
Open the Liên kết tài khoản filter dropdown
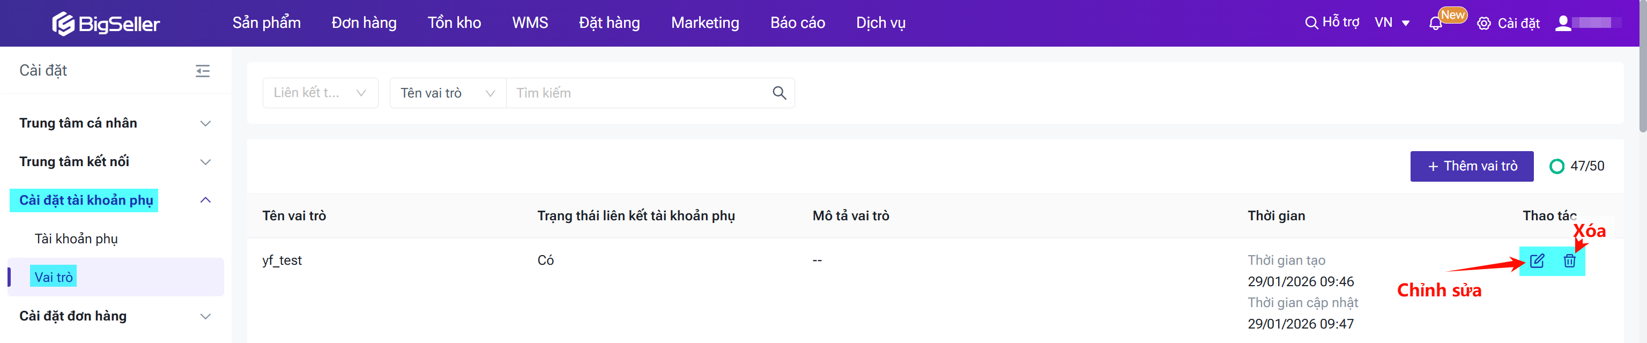click(x=320, y=93)
